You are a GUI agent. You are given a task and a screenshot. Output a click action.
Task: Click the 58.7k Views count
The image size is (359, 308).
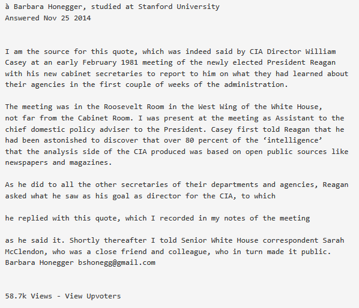pos(28,296)
